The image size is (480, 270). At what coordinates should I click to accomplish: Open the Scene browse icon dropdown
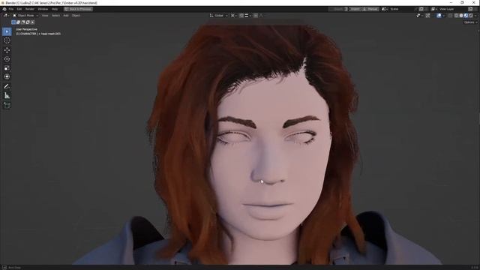pyautogui.click(x=385, y=9)
